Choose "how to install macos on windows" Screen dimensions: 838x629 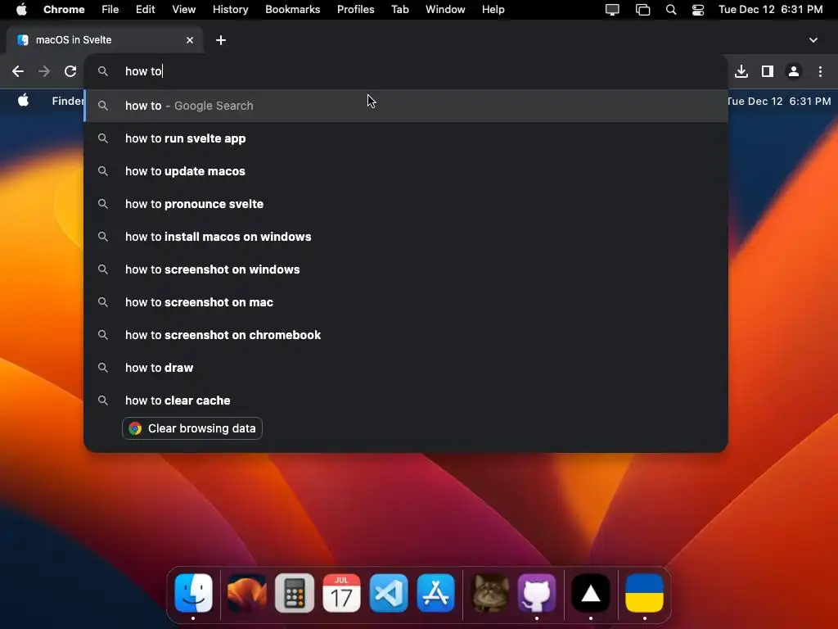[x=406, y=237]
